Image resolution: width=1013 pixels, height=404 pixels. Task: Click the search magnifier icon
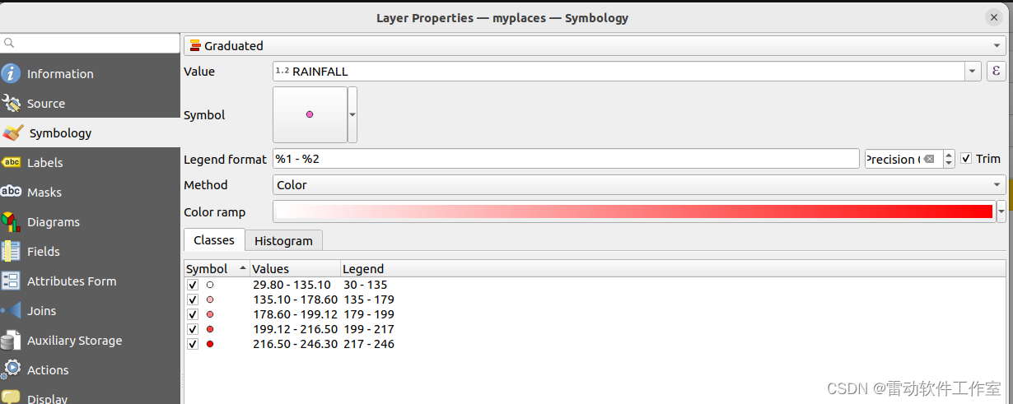(x=9, y=43)
